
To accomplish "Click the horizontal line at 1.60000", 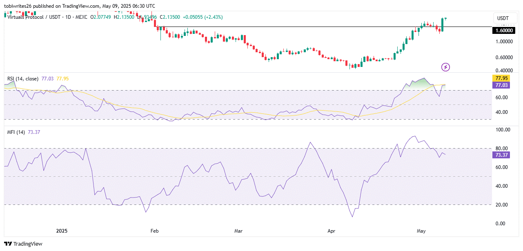I will tap(286, 27).
